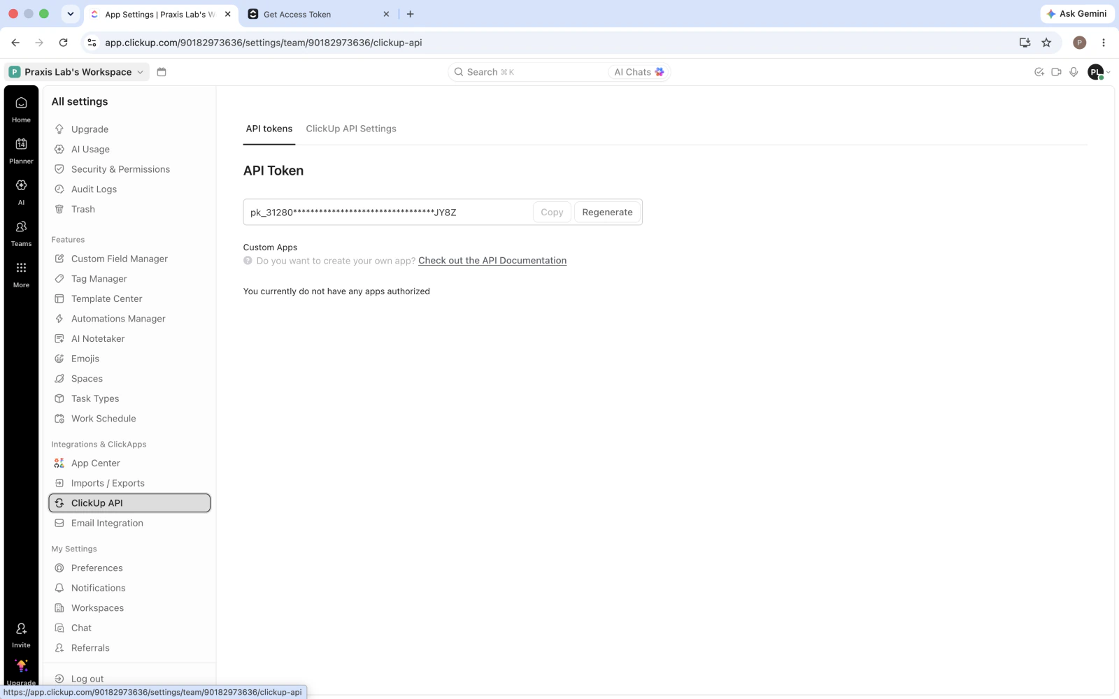Open Home in the left rail
The height and width of the screenshot is (699, 1119).
pyautogui.click(x=21, y=109)
